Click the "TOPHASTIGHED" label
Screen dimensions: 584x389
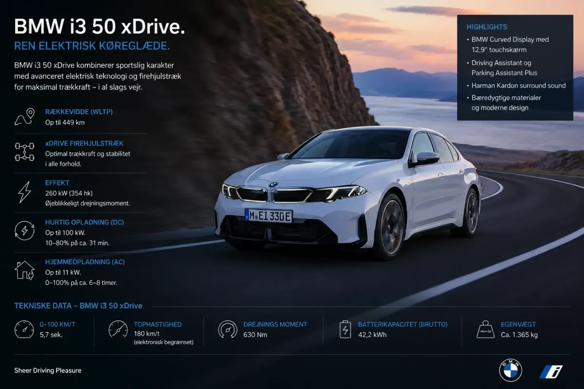[x=158, y=324]
